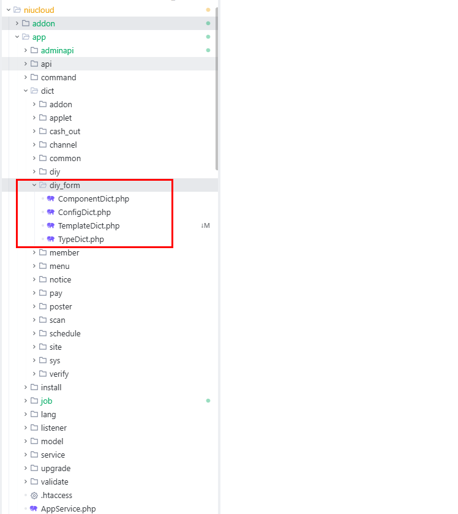Expand the install folder chevron

coord(26,387)
